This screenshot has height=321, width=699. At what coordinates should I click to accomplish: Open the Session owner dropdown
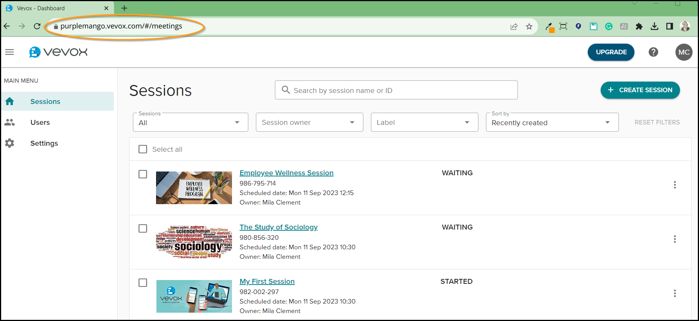pos(309,122)
